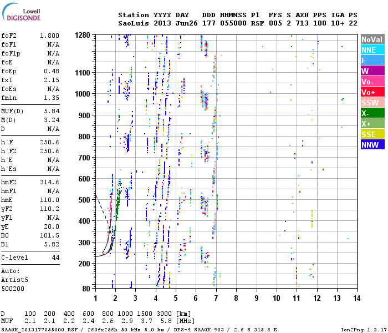
Task: Select the E light-blue legend swatch
Action: coord(372,60)
